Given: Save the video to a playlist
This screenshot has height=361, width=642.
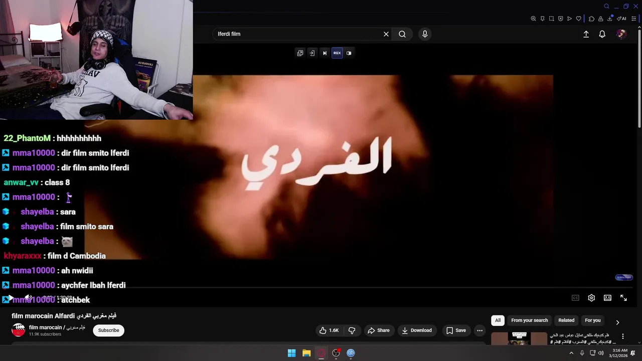Looking at the screenshot, I should coord(456,330).
